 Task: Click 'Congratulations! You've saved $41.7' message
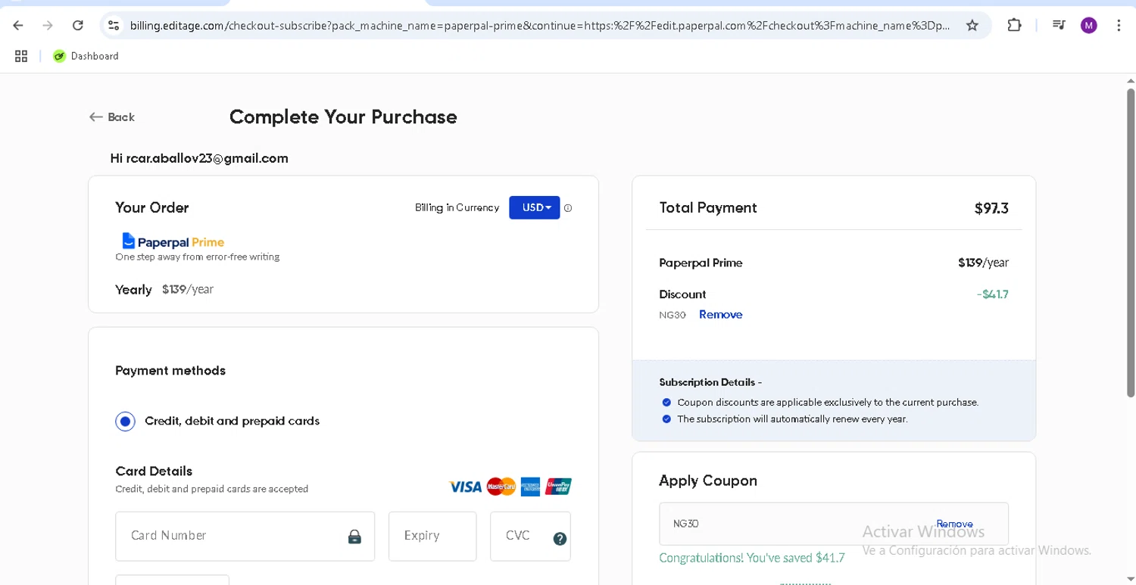coord(751,558)
